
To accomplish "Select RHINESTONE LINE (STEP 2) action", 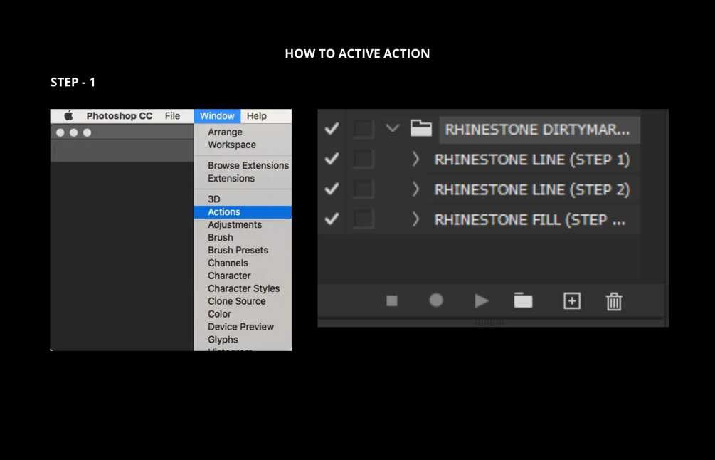I will (x=531, y=190).
